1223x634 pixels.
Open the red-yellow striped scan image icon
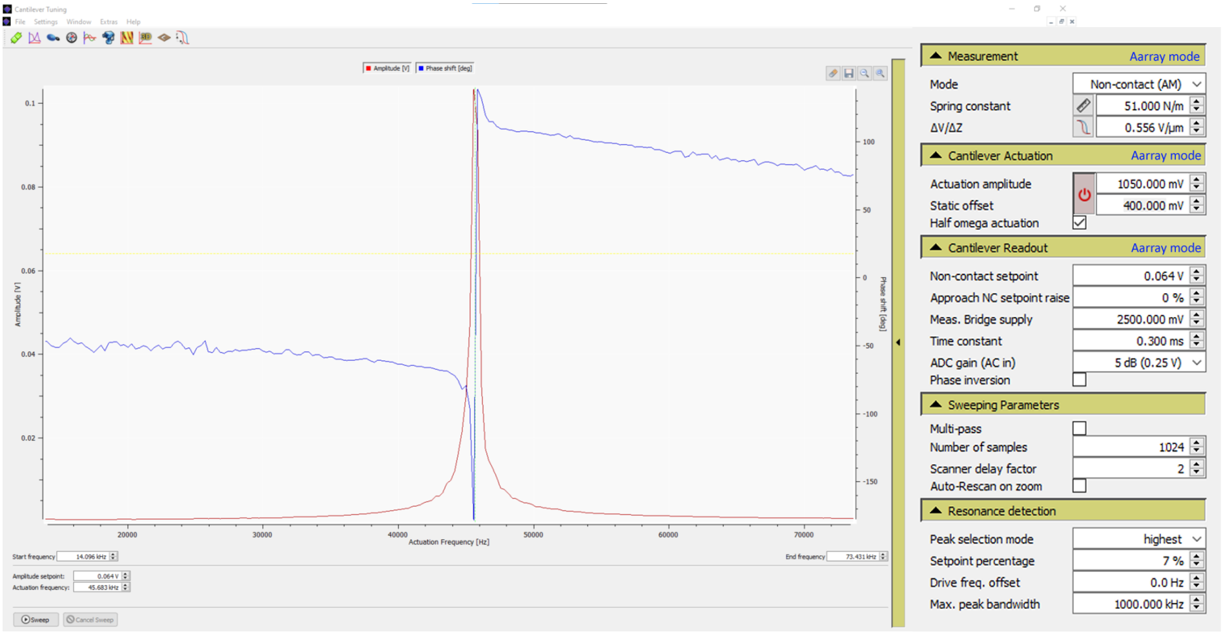pyautogui.click(x=127, y=38)
